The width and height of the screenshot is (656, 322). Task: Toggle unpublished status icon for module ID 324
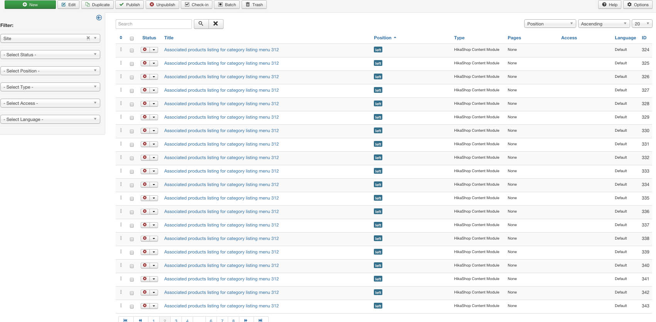point(145,50)
